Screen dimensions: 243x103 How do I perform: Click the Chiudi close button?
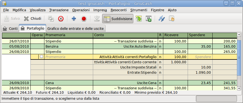click(33, 19)
